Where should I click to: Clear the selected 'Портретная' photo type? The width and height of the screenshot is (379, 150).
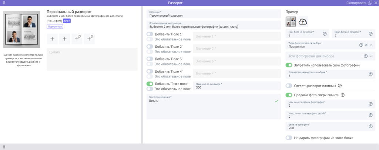pyautogui.click(x=366, y=45)
